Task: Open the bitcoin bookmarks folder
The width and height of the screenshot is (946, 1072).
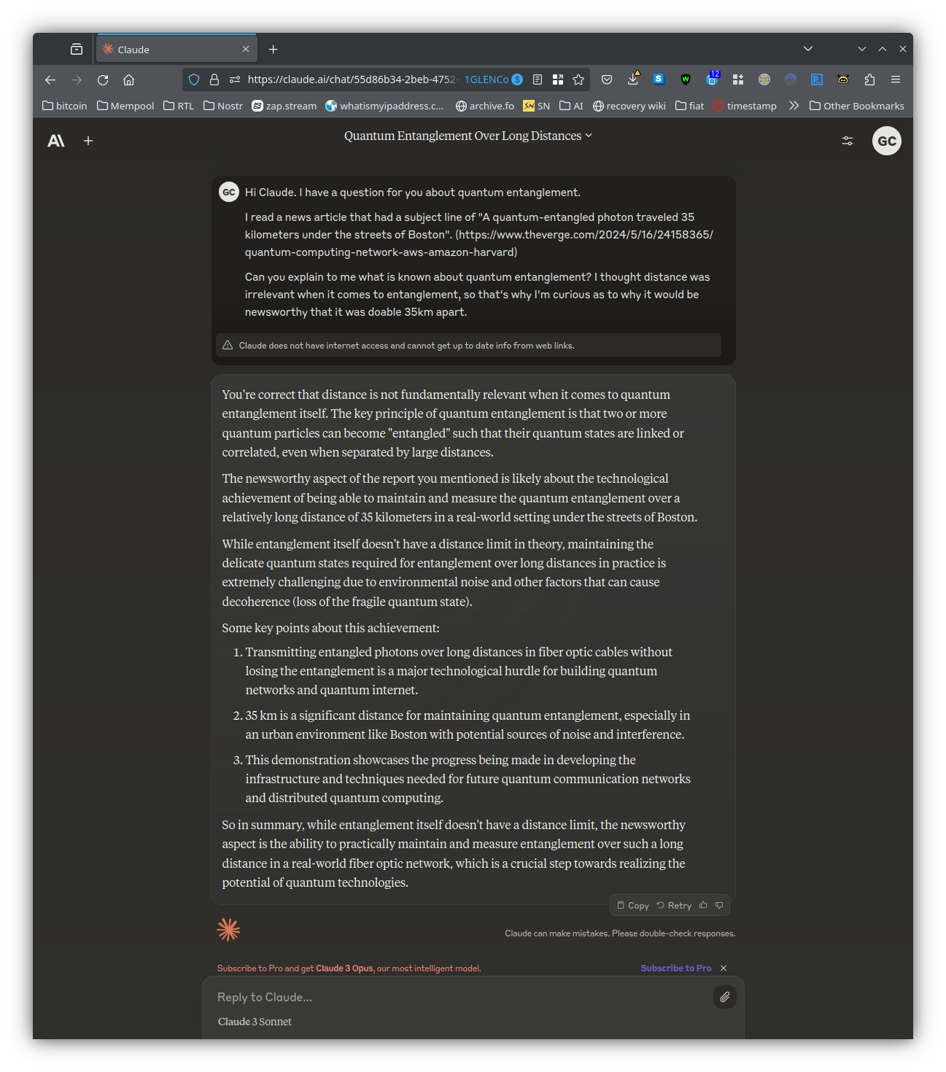Action: [x=65, y=106]
